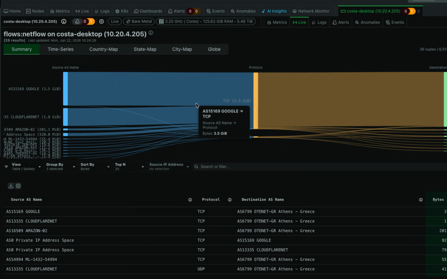Screen dimensions: 447x279
Task: Click info icon in Protocol column
Action: (x=230, y=200)
